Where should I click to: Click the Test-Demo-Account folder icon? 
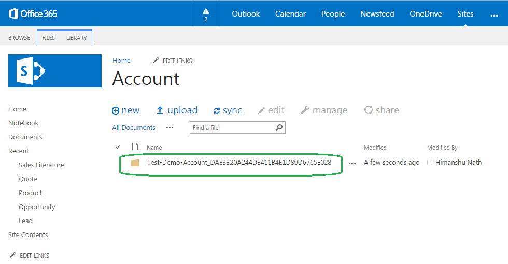[135, 163]
